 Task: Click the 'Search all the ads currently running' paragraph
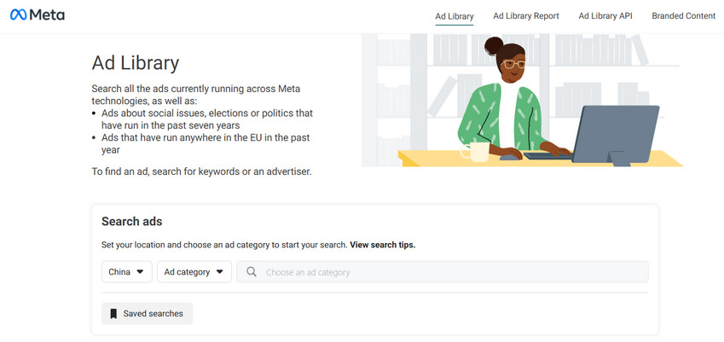click(196, 95)
